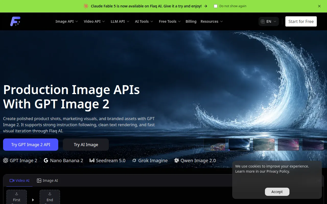The height and width of the screenshot is (204, 327).
Task: Click the Grok Imagine icon
Action: (134, 160)
